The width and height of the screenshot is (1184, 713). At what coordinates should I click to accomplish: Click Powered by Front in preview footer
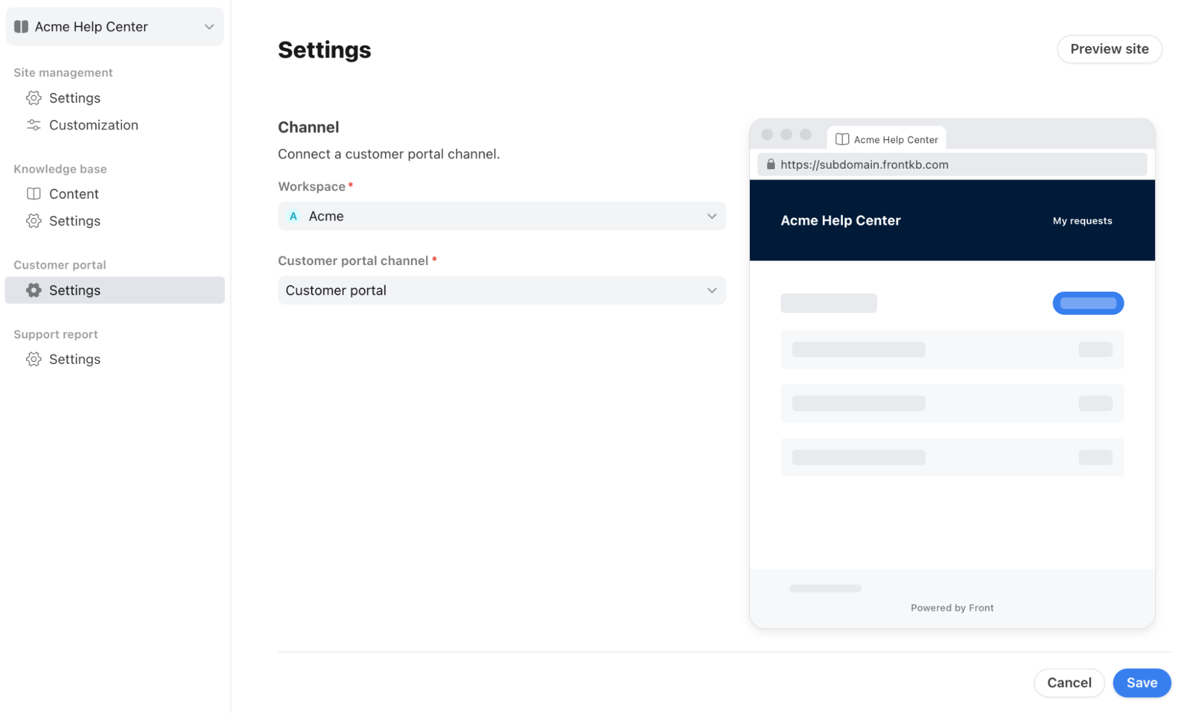952,608
